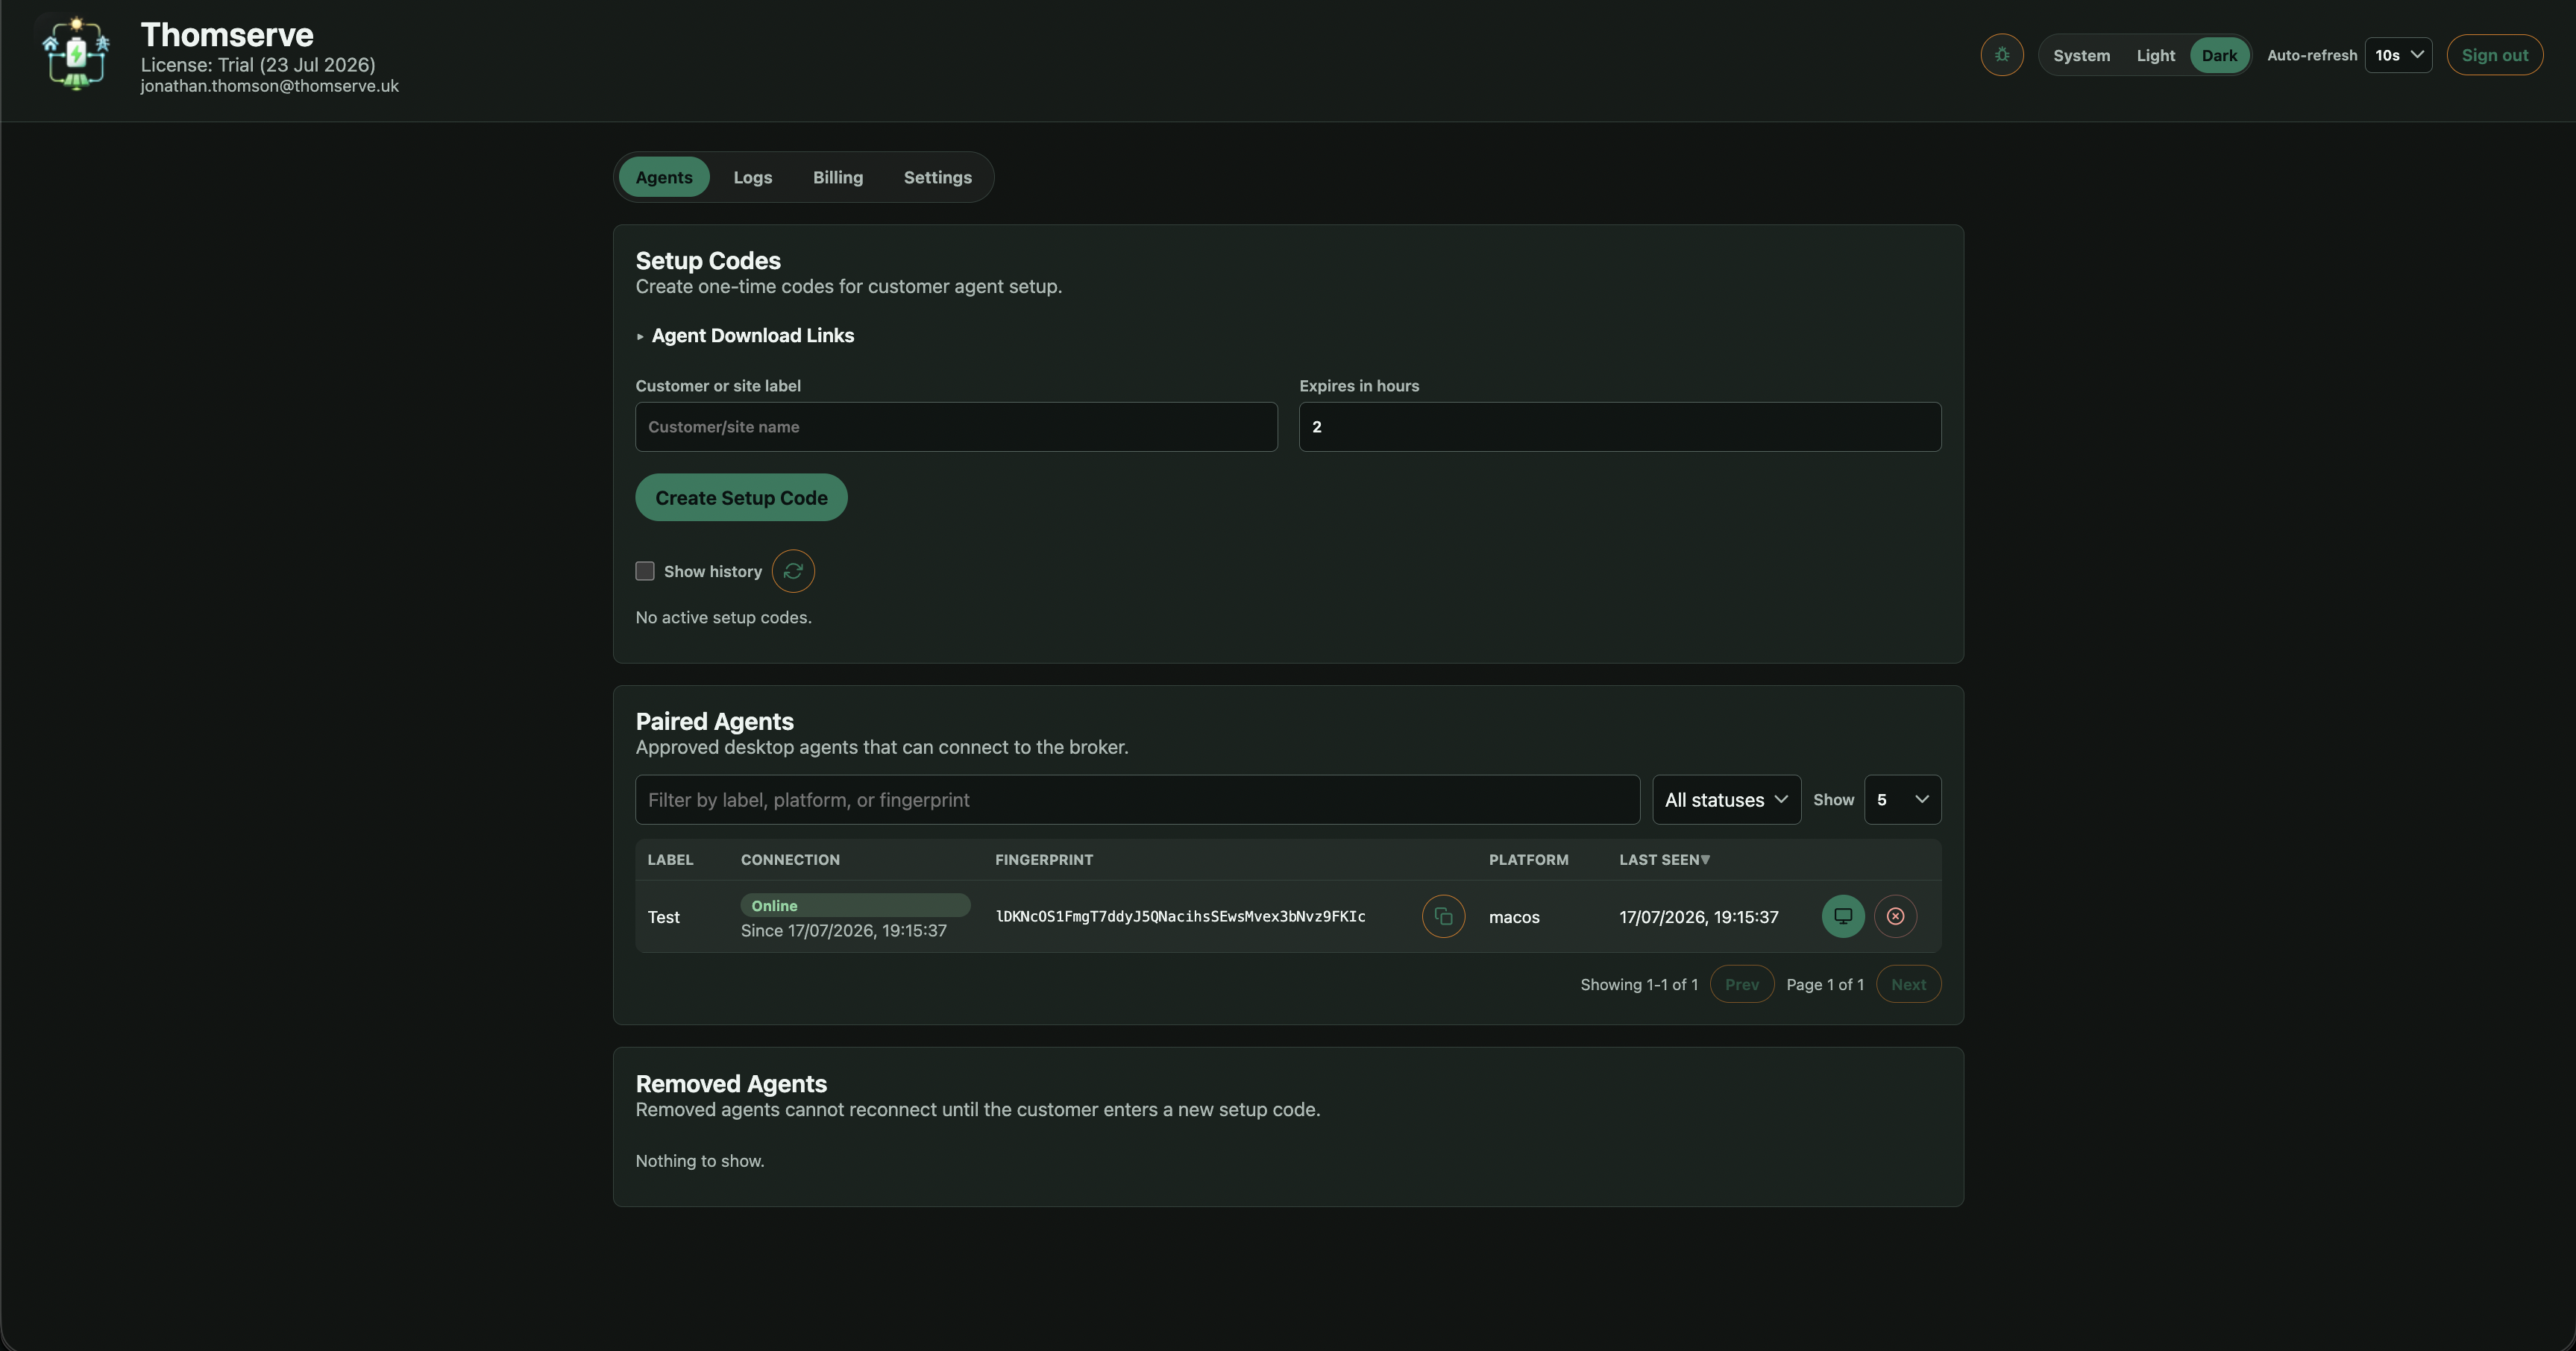Click the Prev page button
This screenshot has height=1351, width=2576.
(x=1742, y=984)
